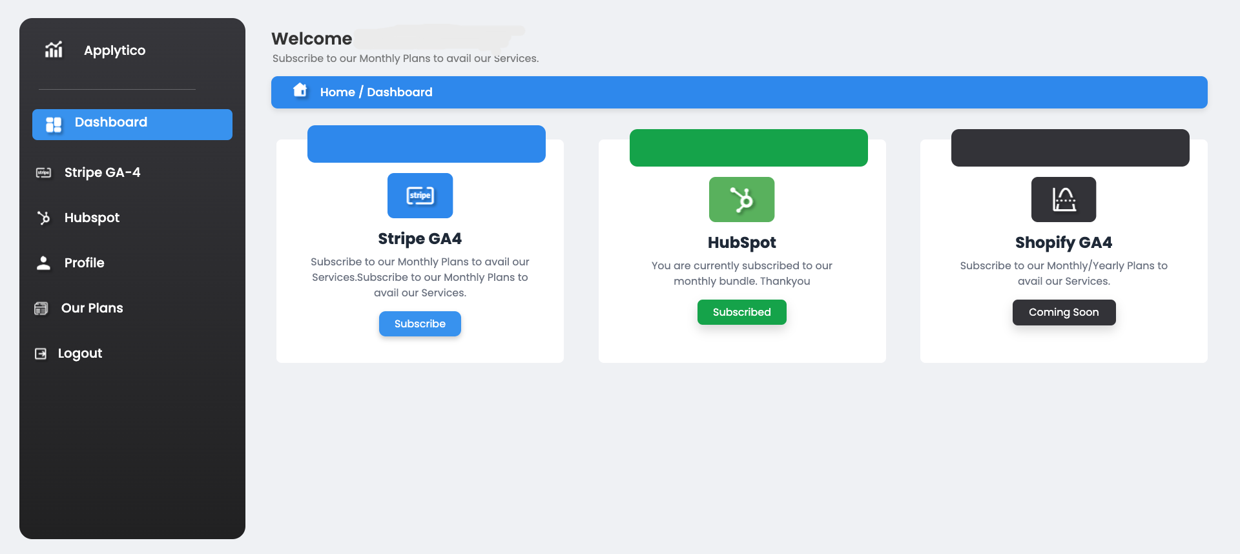Click the home icon in the breadcrumb bar
1240x554 pixels.
pos(300,90)
